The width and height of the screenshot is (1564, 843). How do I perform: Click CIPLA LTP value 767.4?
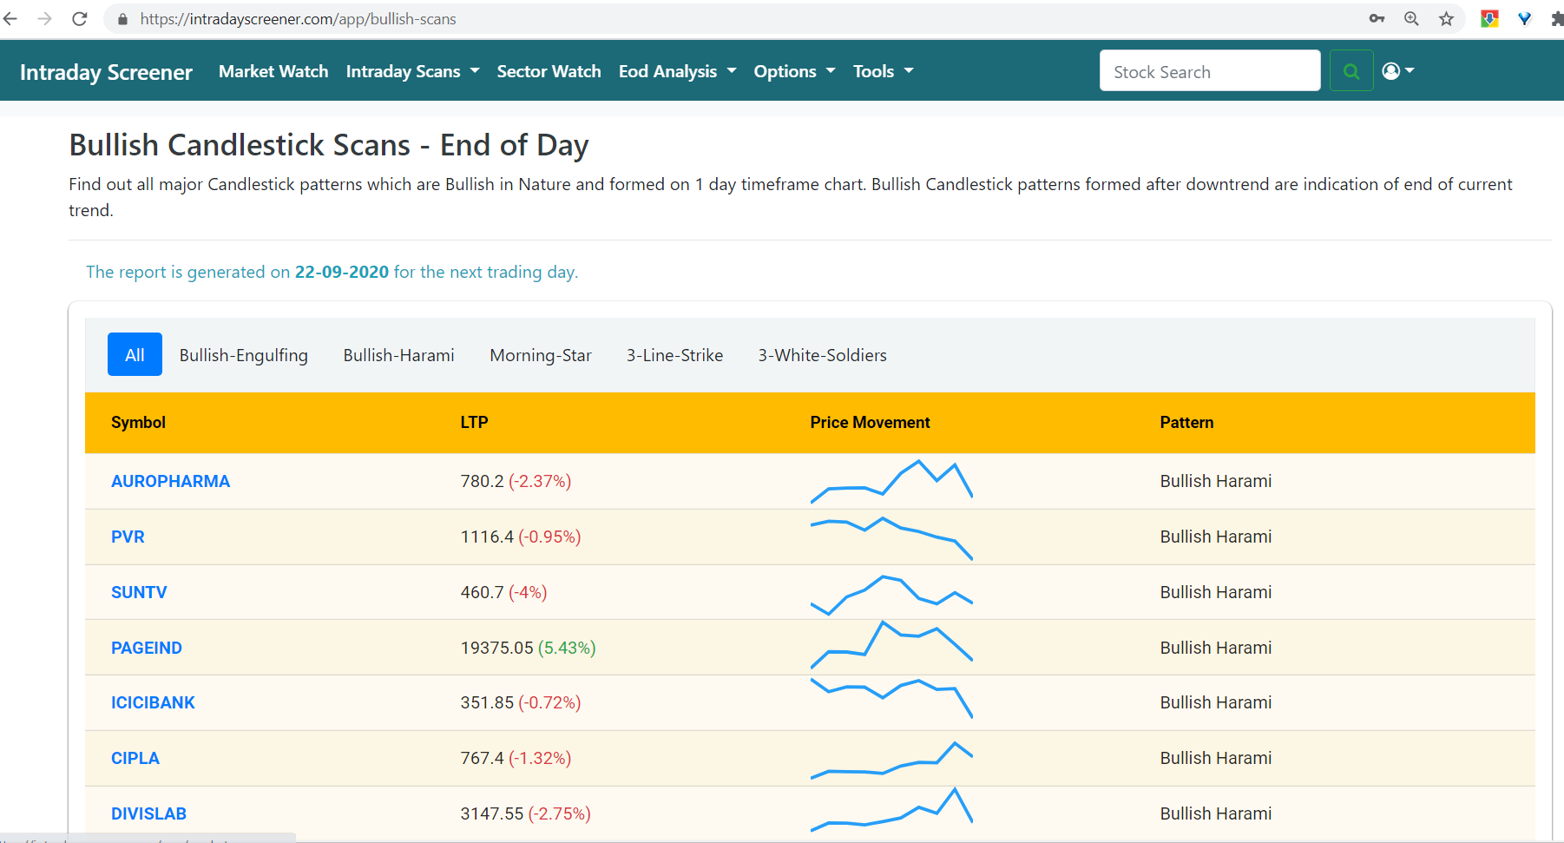click(x=482, y=758)
